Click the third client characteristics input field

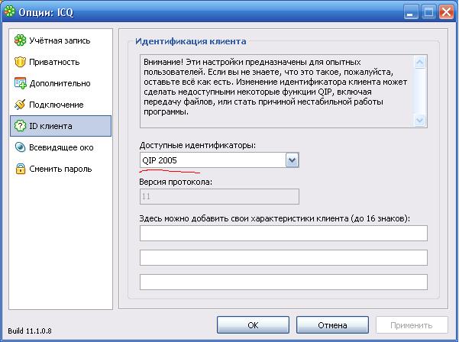(283, 282)
